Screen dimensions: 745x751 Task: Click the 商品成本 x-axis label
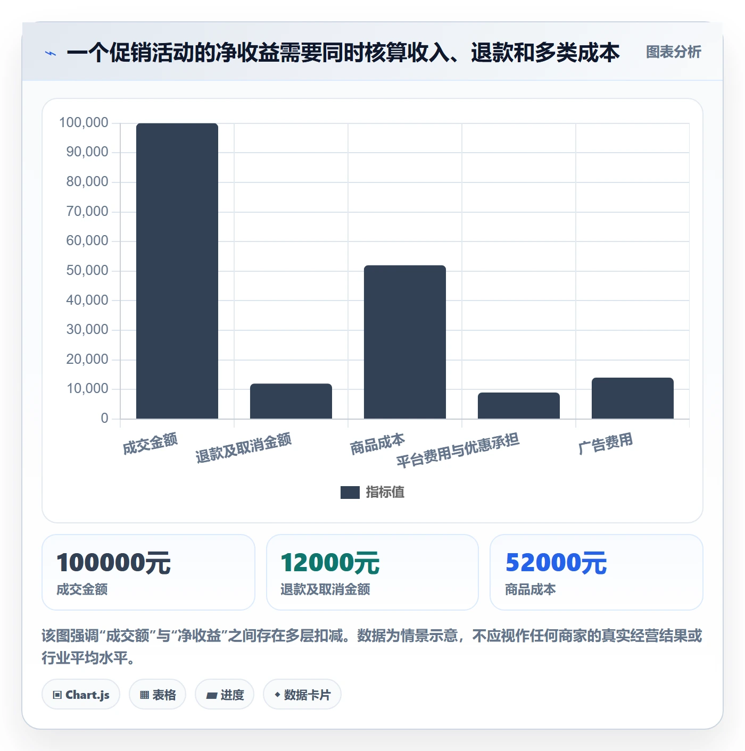pos(377,444)
